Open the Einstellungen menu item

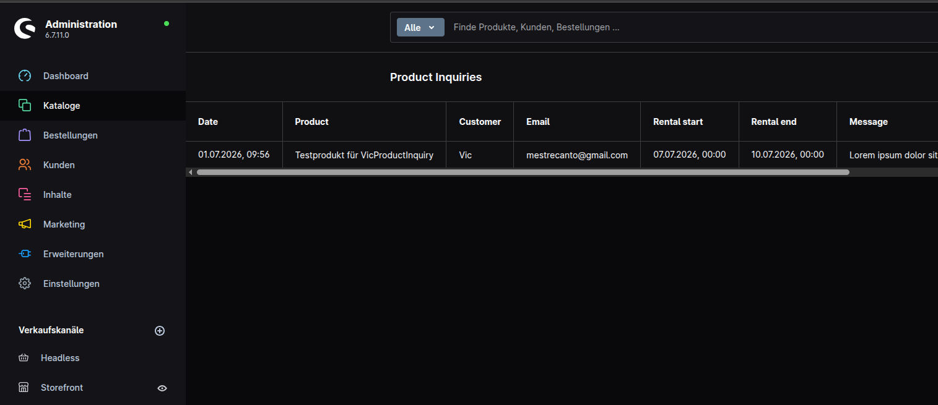coord(93,284)
